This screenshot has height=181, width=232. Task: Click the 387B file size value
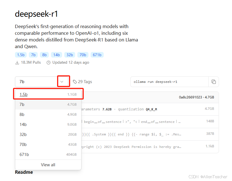pos(210,134)
